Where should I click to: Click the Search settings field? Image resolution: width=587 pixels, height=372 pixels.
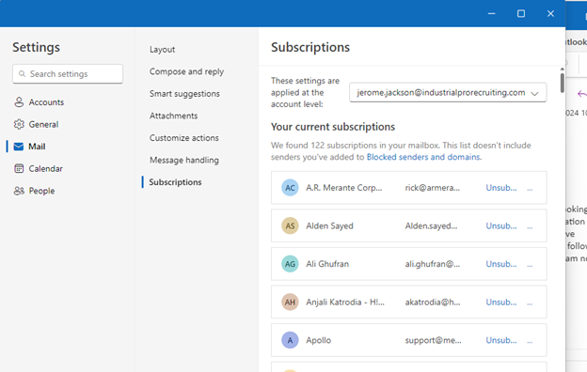(68, 73)
